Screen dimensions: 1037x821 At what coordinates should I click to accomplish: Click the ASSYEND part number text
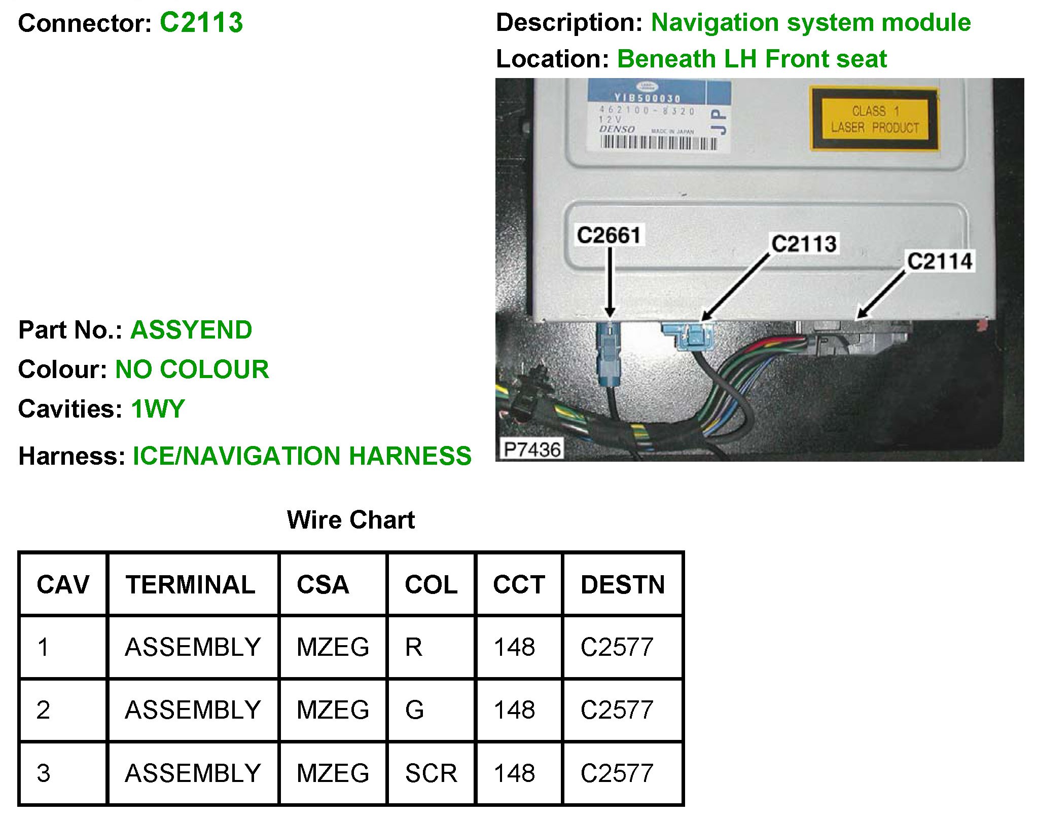191,330
